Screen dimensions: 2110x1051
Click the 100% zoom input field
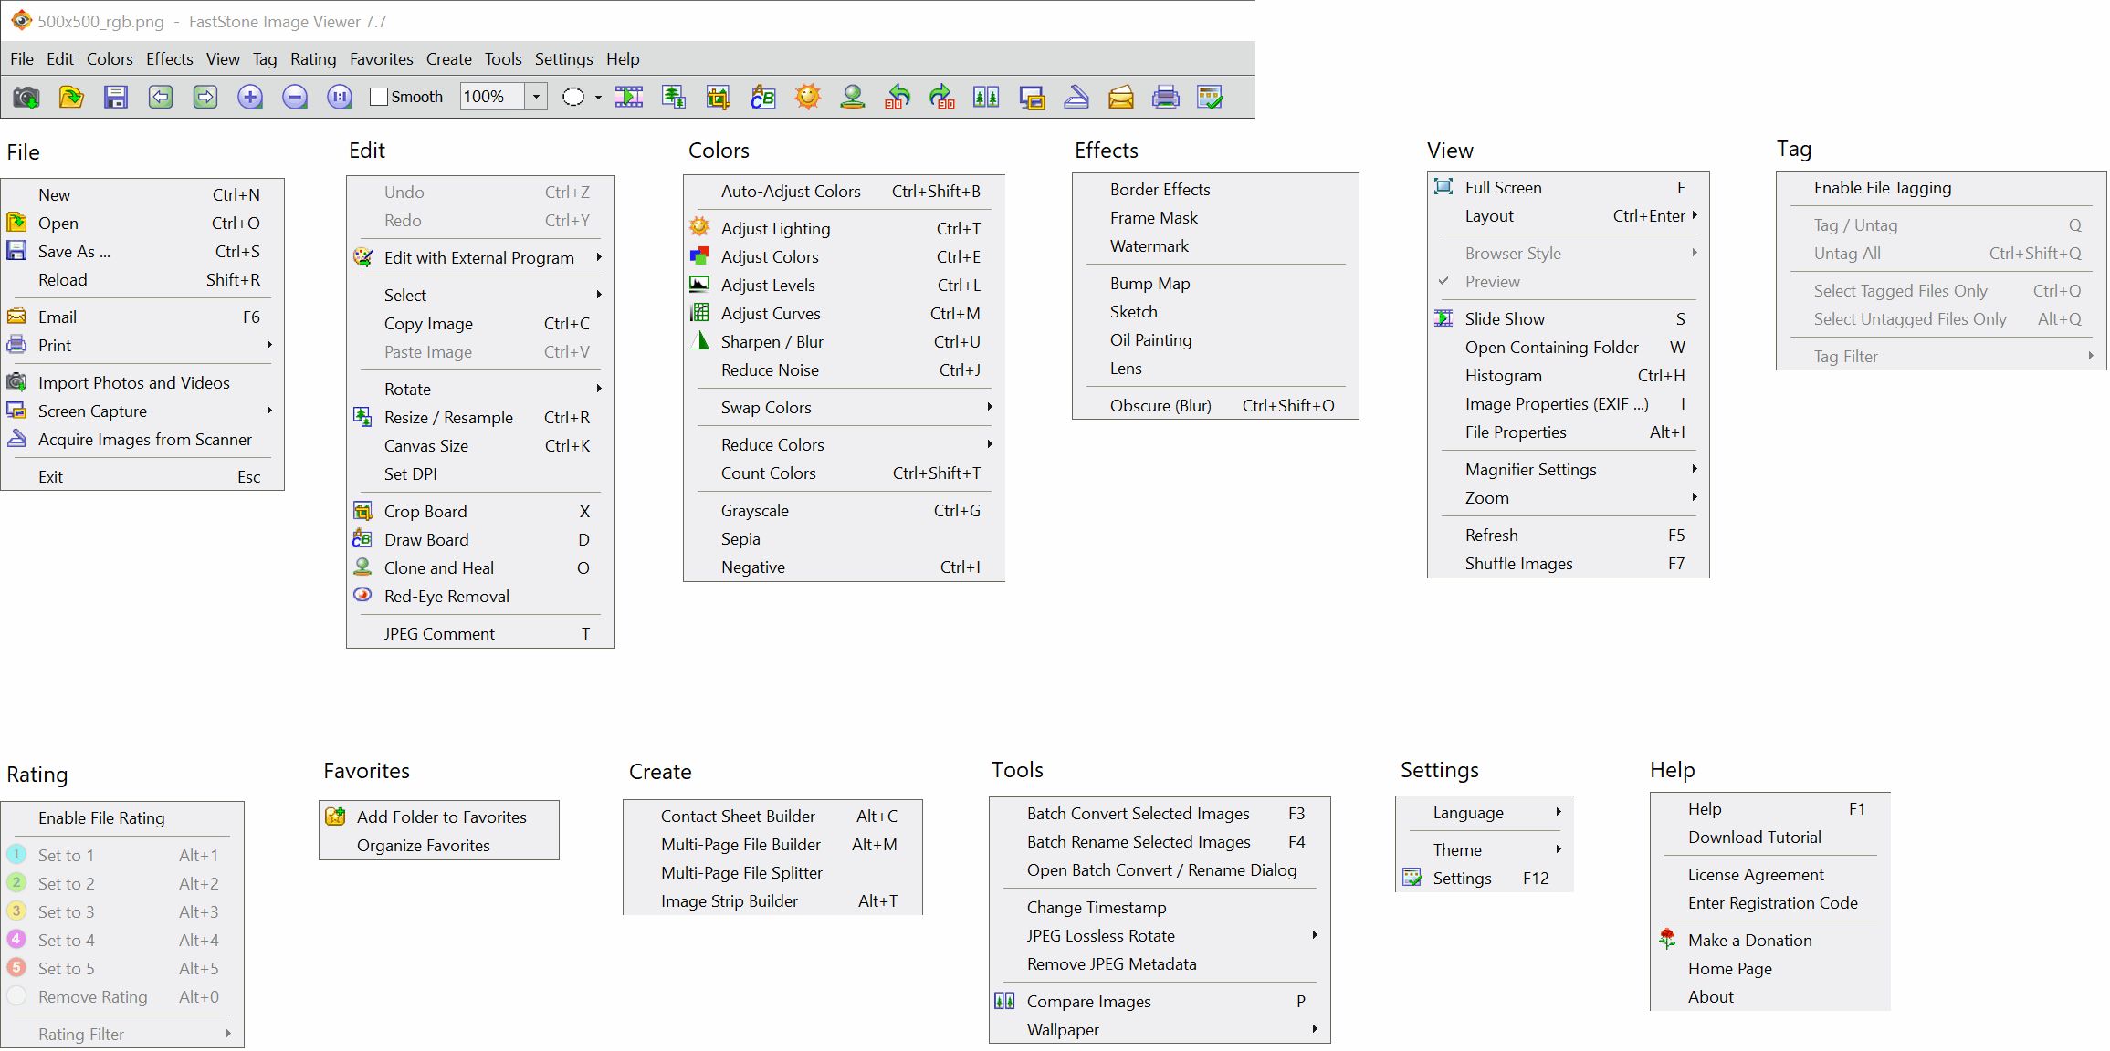[491, 97]
